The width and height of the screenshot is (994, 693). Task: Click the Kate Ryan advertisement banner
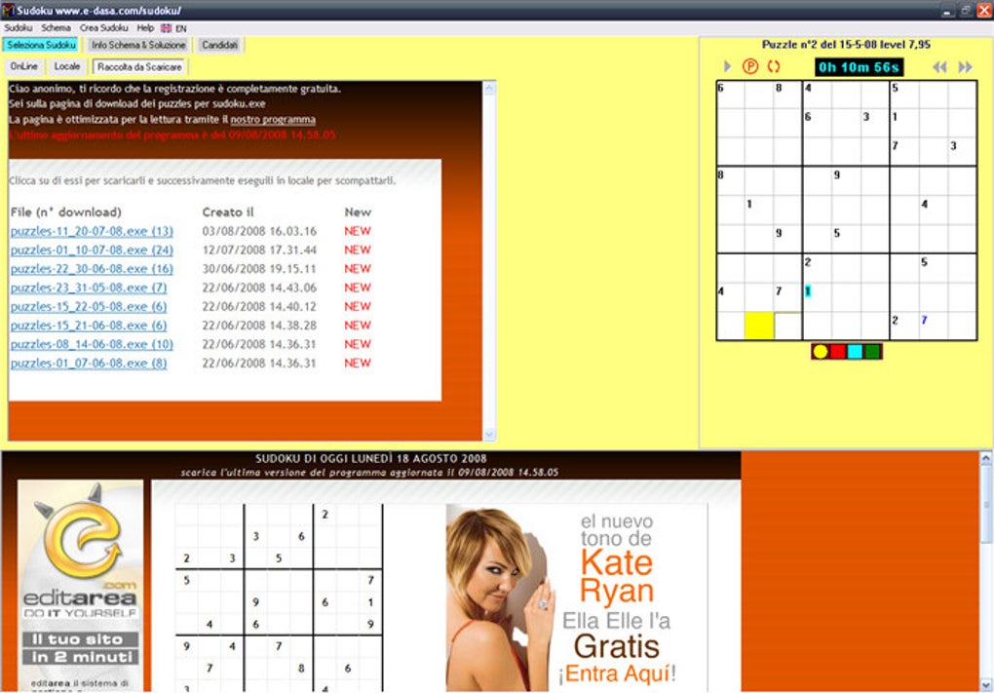pos(577,597)
